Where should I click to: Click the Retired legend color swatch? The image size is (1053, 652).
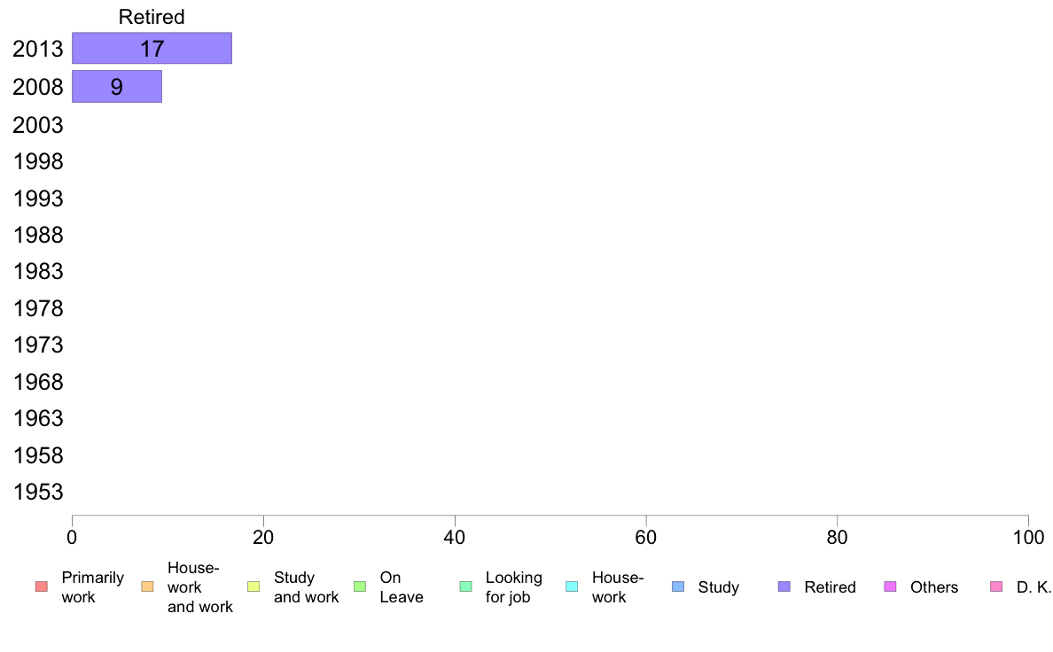784,586
